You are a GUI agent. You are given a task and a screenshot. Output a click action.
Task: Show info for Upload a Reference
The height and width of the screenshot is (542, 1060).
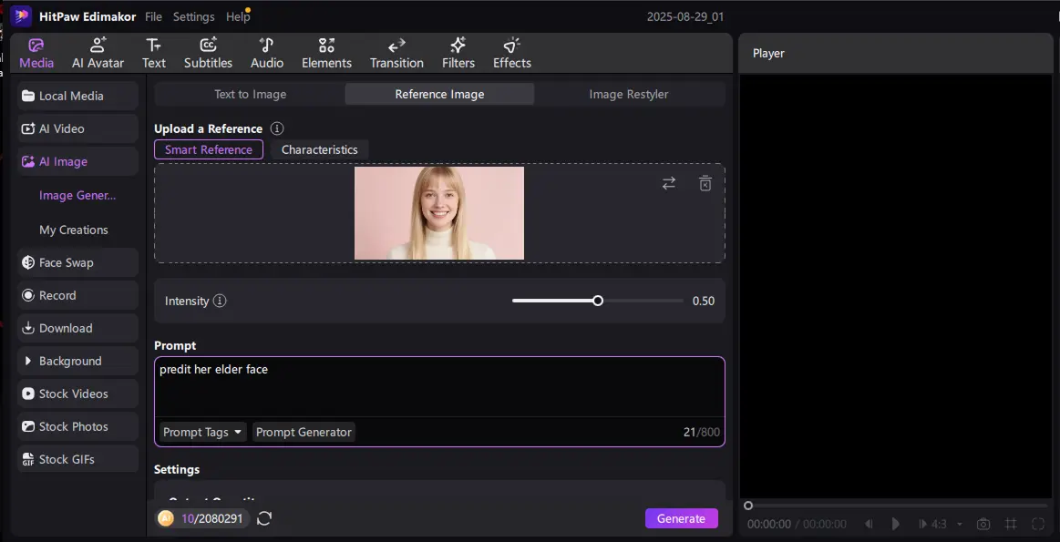pyautogui.click(x=277, y=129)
